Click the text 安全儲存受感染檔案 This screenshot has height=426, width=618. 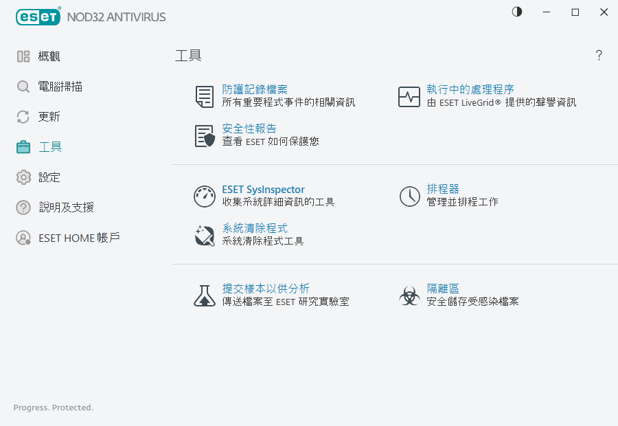tap(472, 302)
